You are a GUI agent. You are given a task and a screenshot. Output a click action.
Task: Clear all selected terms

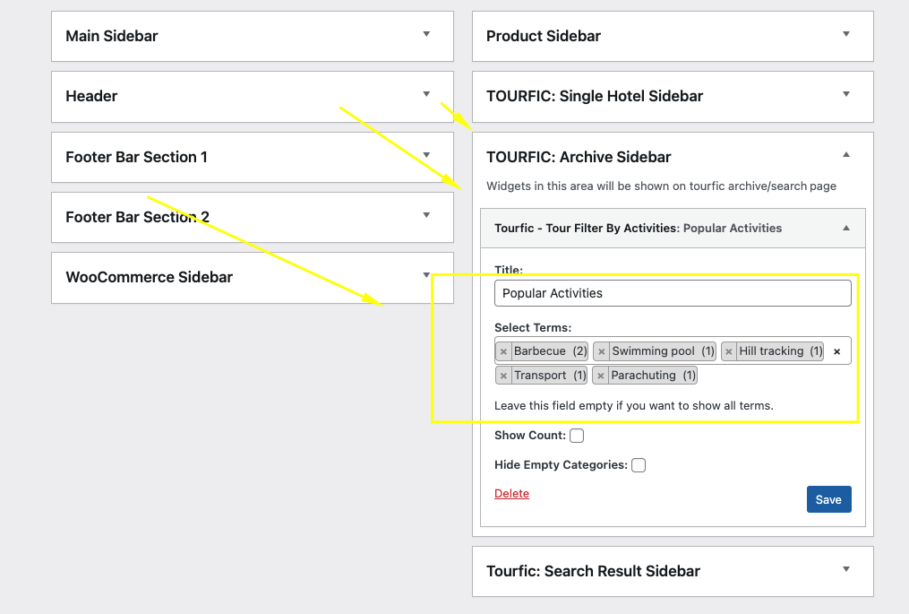pos(836,351)
